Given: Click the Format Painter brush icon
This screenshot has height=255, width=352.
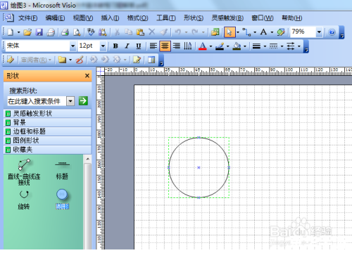Looking at the screenshot, I should pos(164,32).
